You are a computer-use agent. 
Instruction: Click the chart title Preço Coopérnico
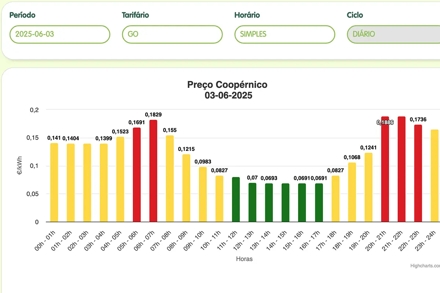[227, 85]
